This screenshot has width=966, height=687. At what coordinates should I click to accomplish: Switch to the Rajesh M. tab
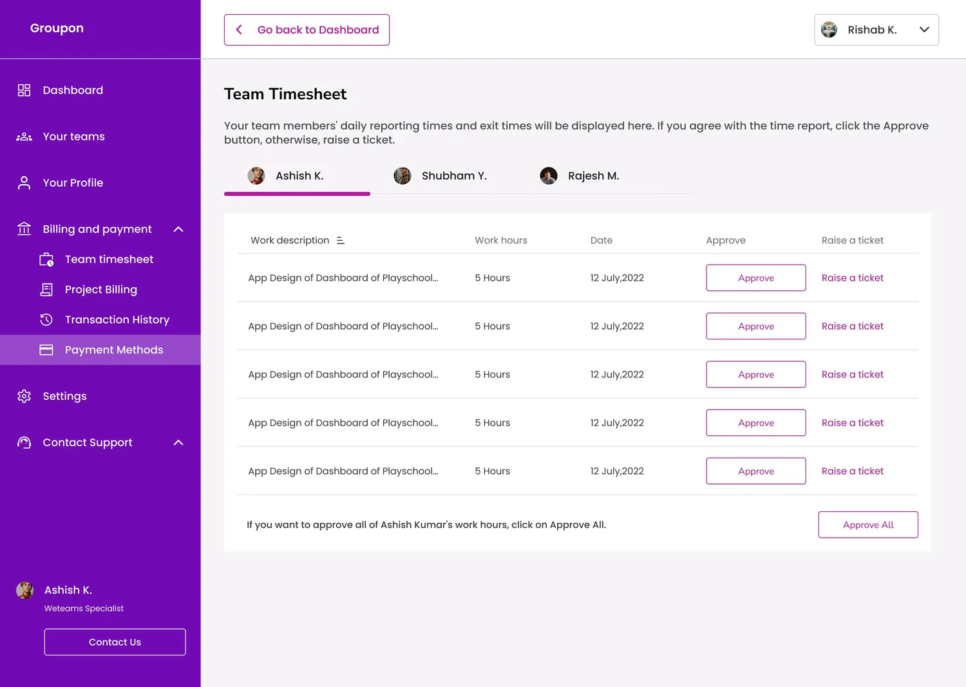[x=588, y=176]
